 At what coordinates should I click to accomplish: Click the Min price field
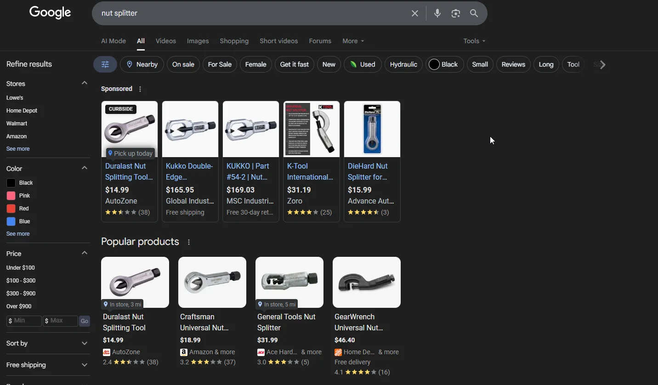coord(24,321)
